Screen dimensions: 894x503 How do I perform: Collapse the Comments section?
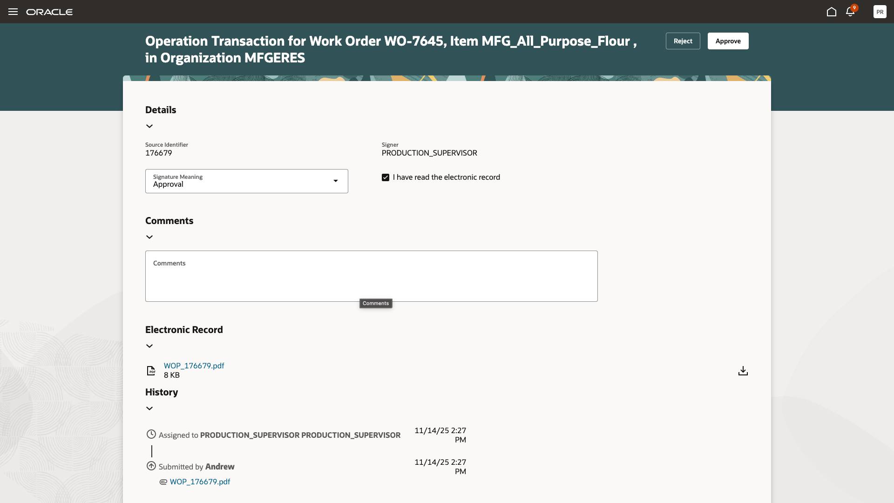click(149, 237)
